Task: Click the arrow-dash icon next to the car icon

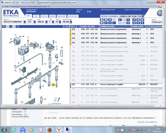Action: click(114, 23)
